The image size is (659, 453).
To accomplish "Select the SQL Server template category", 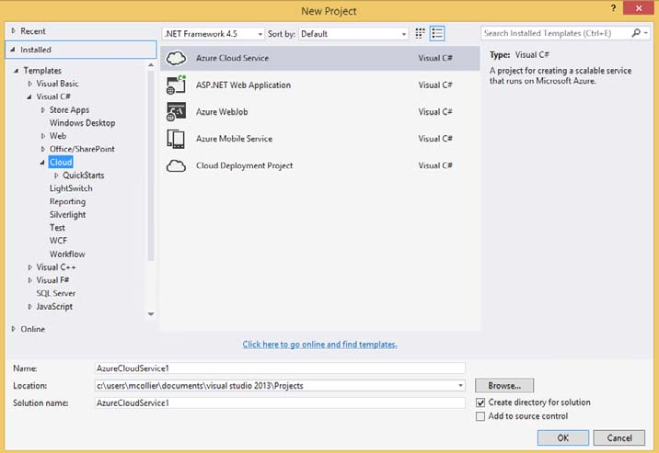I will coord(56,293).
